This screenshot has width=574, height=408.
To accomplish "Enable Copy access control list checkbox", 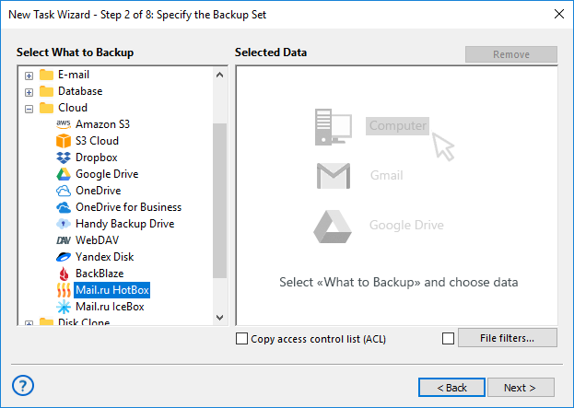I will 241,339.
